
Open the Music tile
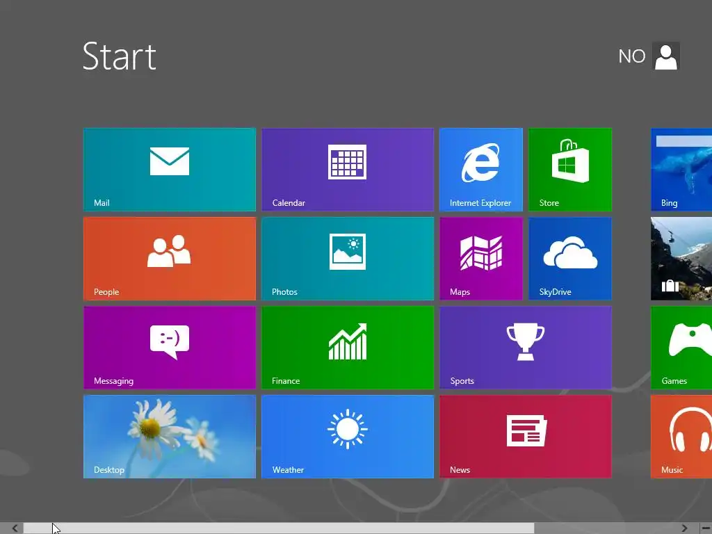point(681,437)
